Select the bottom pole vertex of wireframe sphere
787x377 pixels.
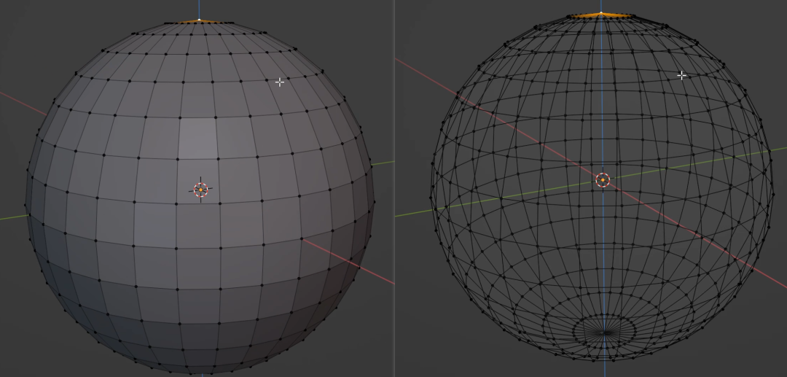click(x=605, y=333)
